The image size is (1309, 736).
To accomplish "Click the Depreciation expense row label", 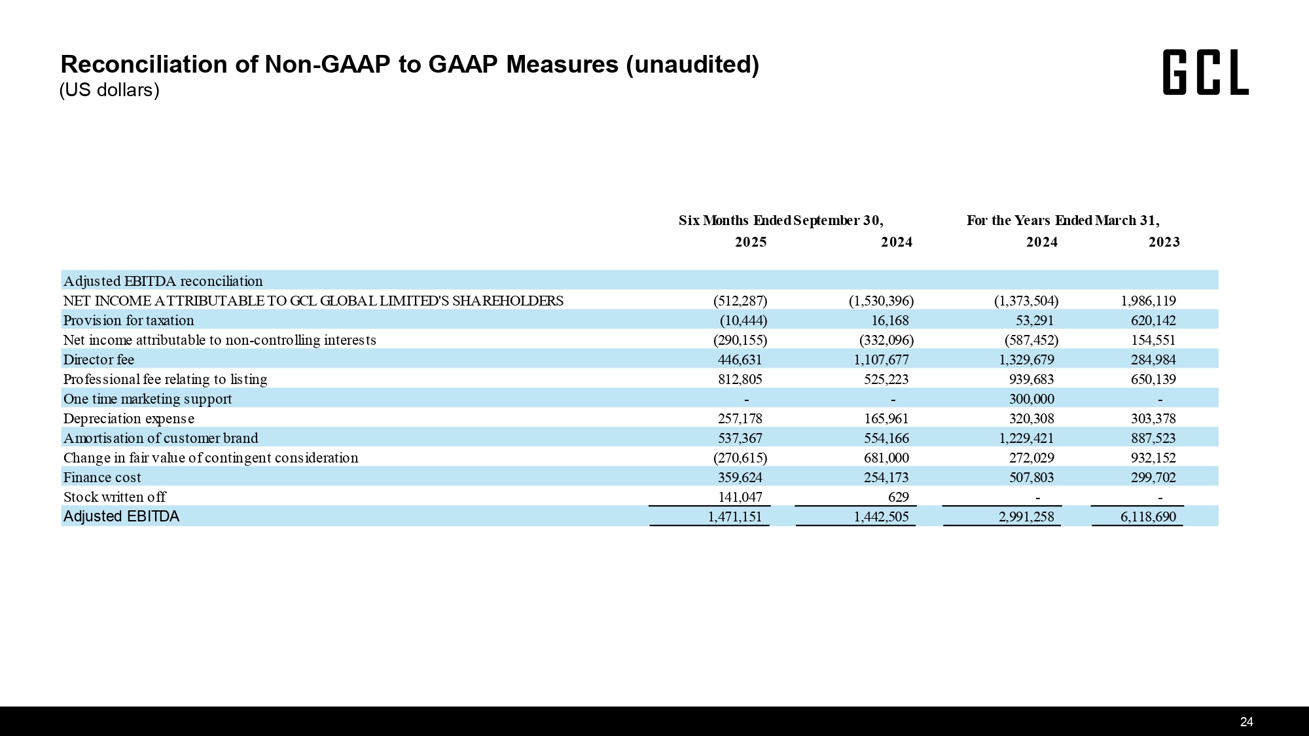I will pos(128,419).
